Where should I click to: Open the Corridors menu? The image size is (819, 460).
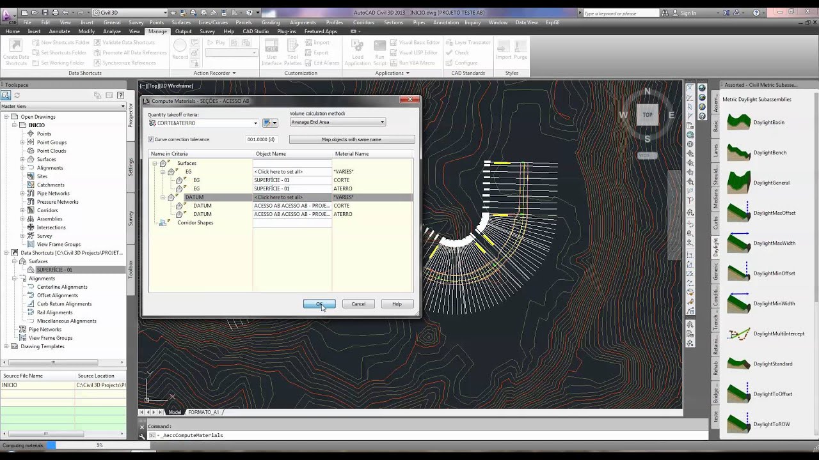pyautogui.click(x=363, y=22)
